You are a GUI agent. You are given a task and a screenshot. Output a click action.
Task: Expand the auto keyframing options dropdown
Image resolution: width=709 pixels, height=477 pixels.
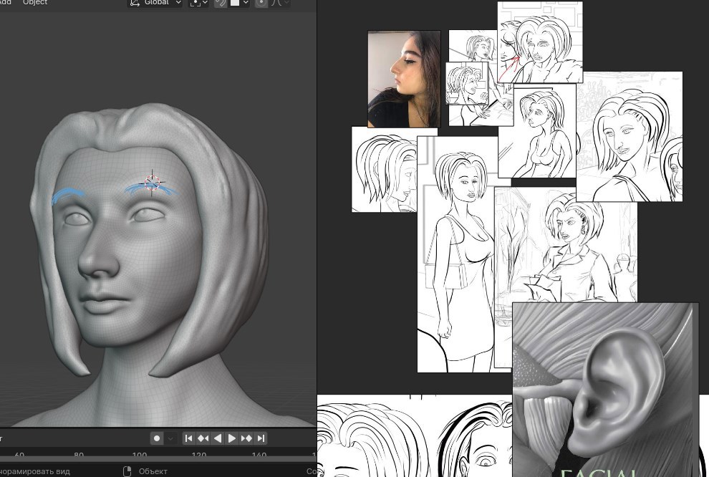pos(170,438)
